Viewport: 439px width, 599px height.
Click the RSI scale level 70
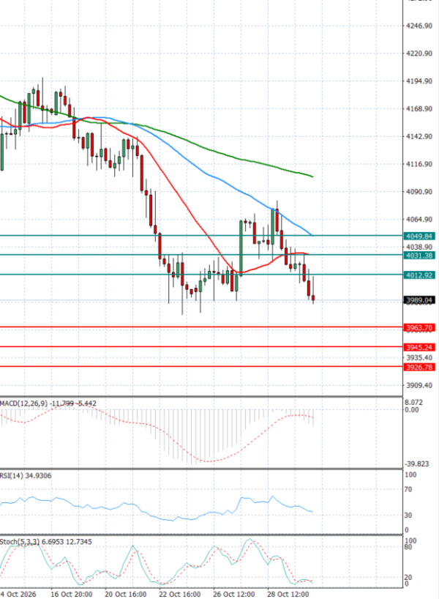(408, 489)
